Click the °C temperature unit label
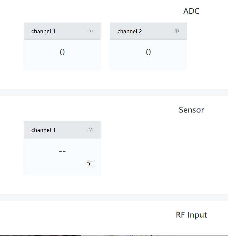 (90, 164)
